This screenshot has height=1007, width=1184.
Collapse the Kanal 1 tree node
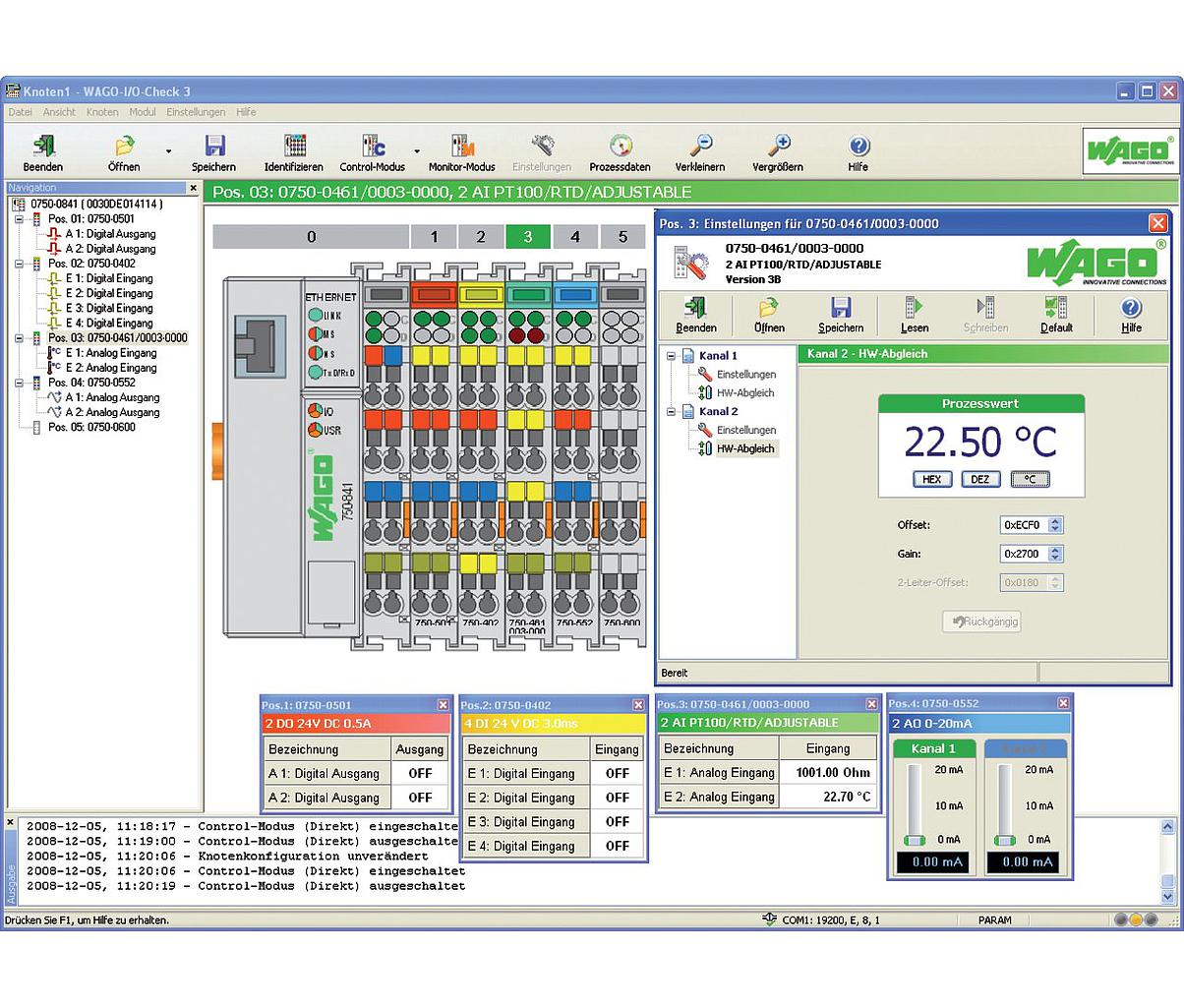coord(672,356)
